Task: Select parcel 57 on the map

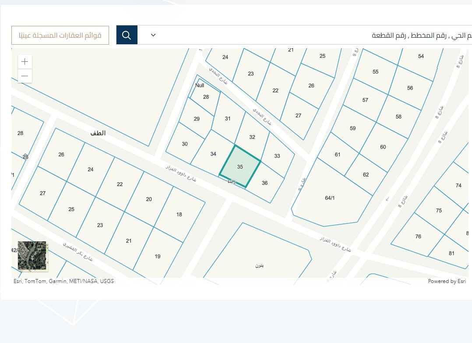Action: [365, 100]
